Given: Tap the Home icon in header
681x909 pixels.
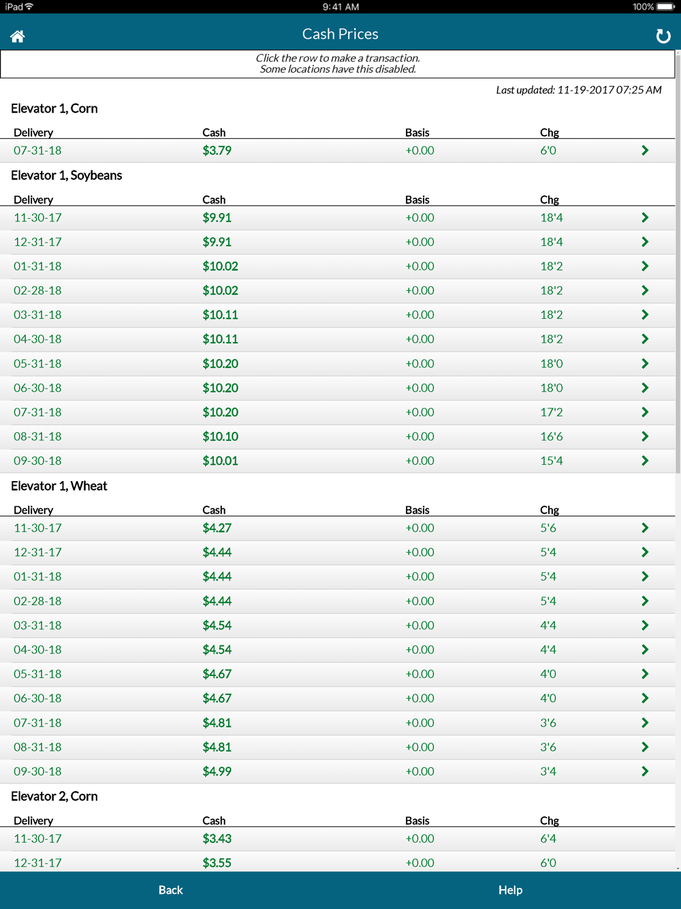Looking at the screenshot, I should 18,36.
